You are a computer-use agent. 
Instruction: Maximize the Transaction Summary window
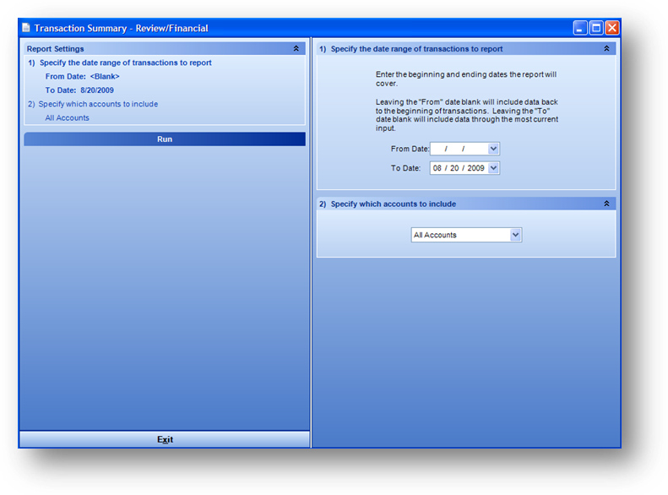coord(596,28)
